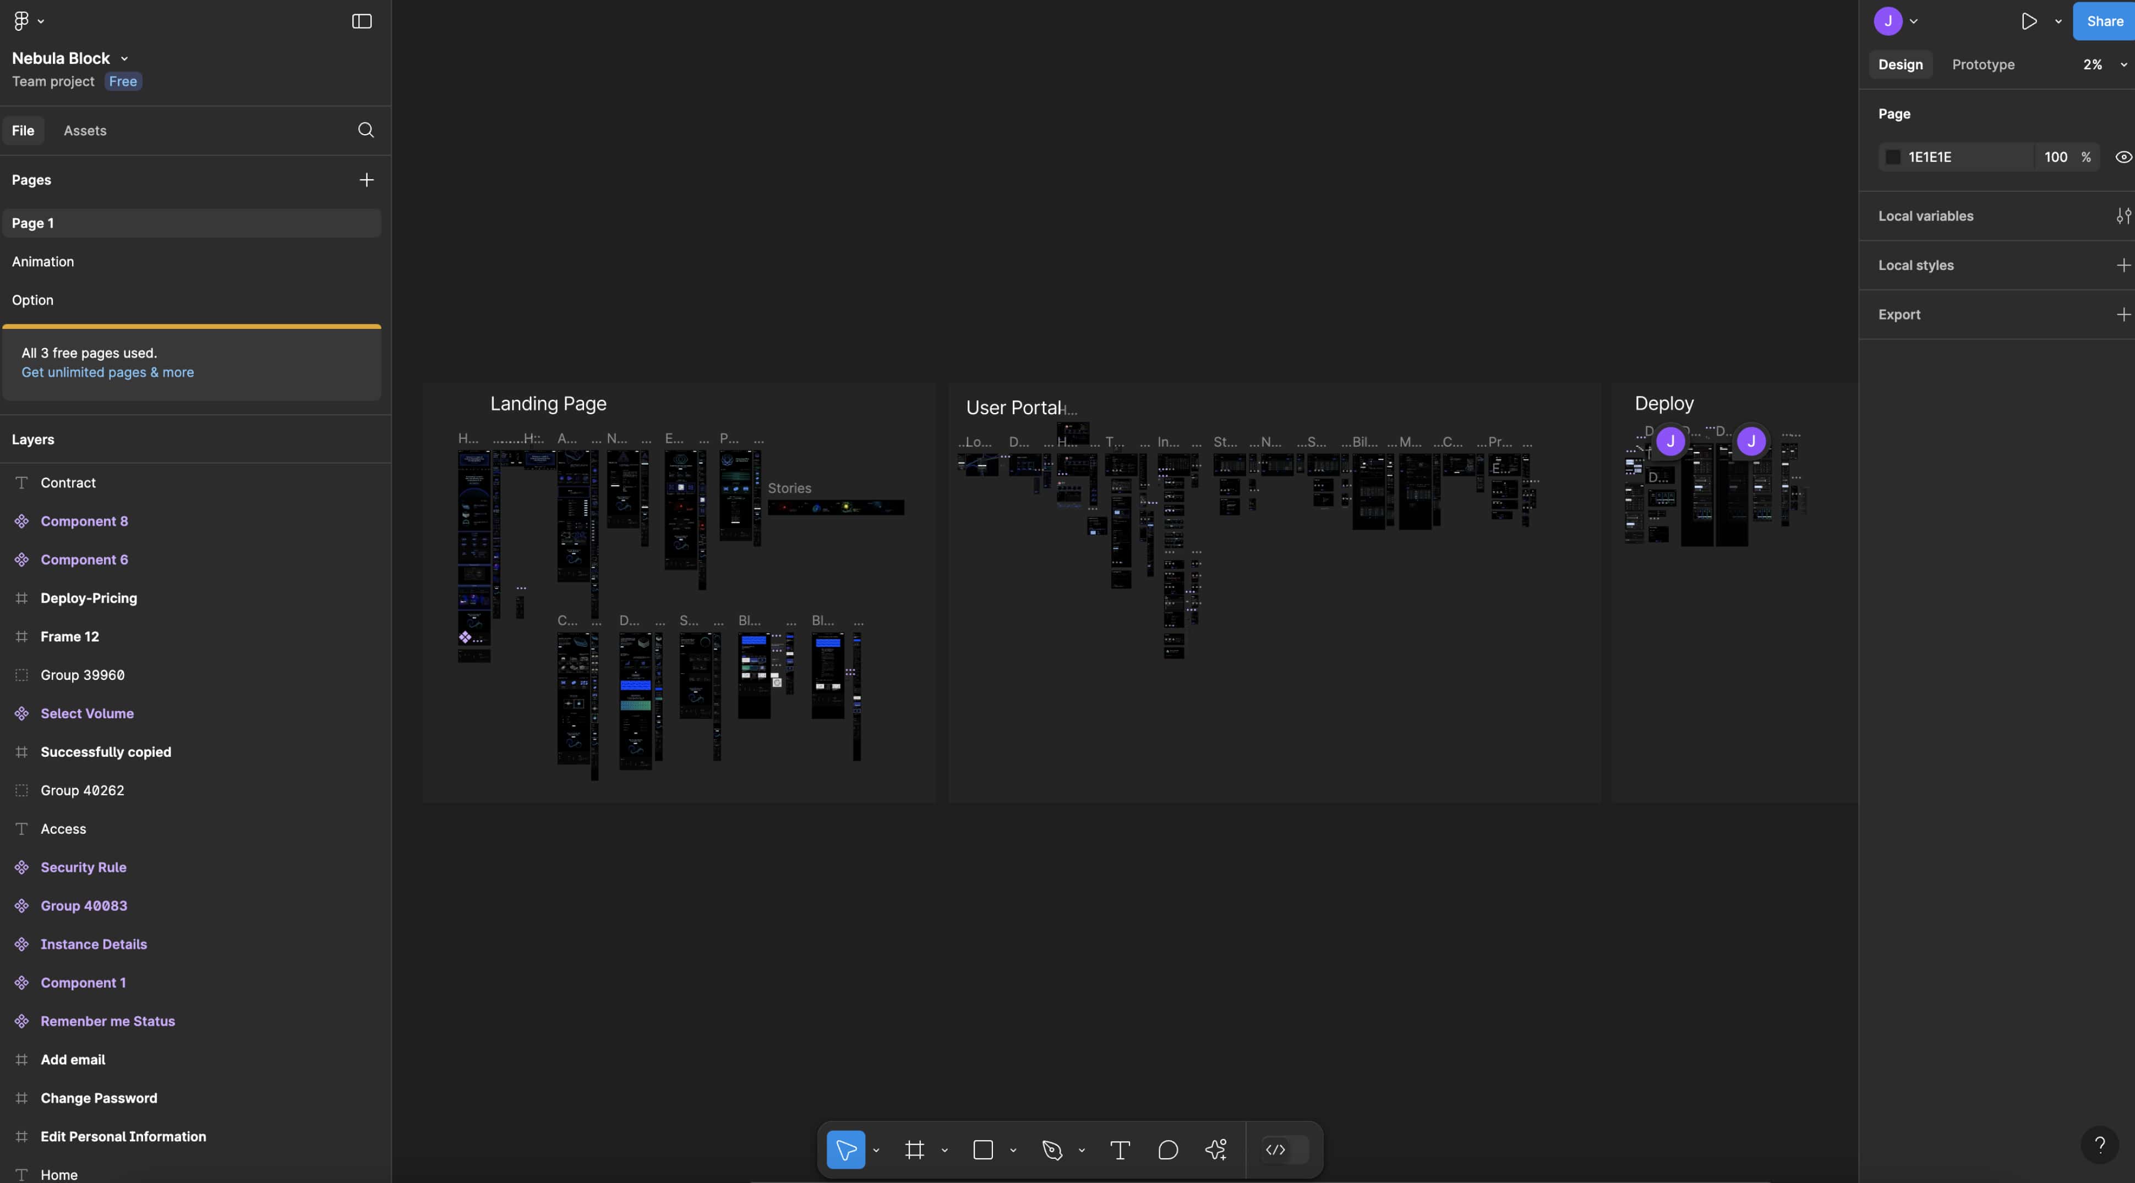2135x1183 pixels.
Task: Select the User Portal section title
Action: point(1014,408)
